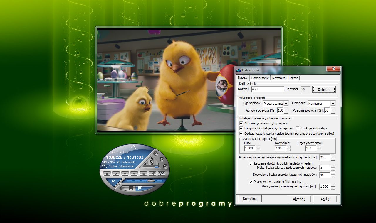Click the 'Akceptuj' button
Screen dimensions: 376x223
(299, 199)
